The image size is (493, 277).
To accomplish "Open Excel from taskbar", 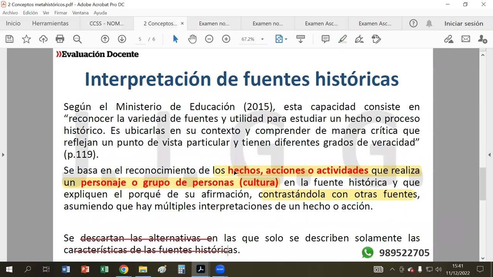I will tap(104, 269).
